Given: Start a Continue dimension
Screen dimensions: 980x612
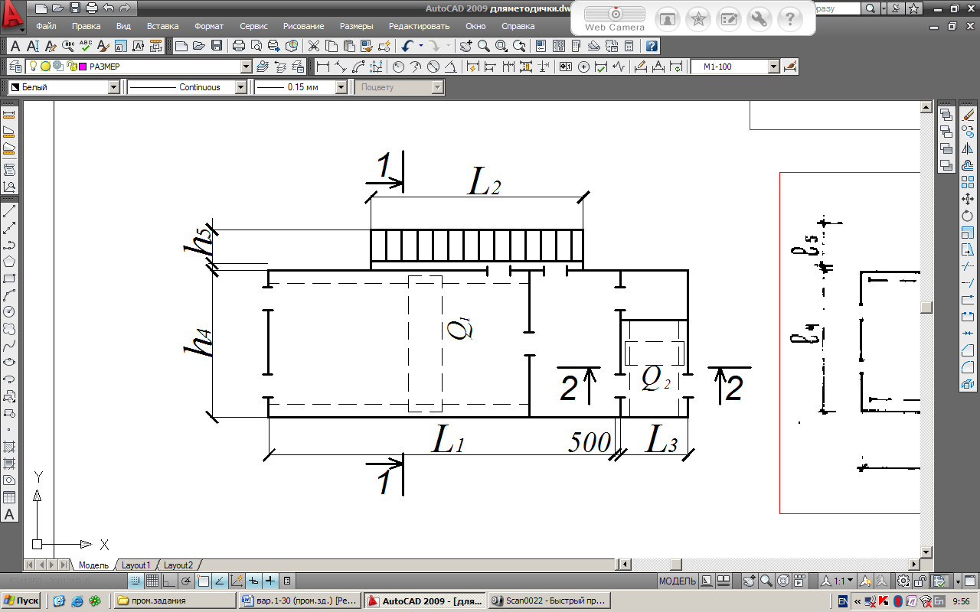Looking at the screenshot, I should point(508,67).
